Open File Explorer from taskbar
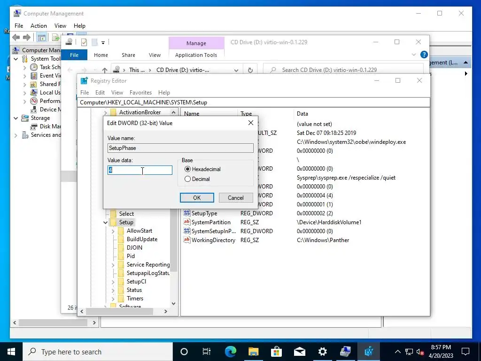The width and height of the screenshot is (481, 361). pos(253,352)
